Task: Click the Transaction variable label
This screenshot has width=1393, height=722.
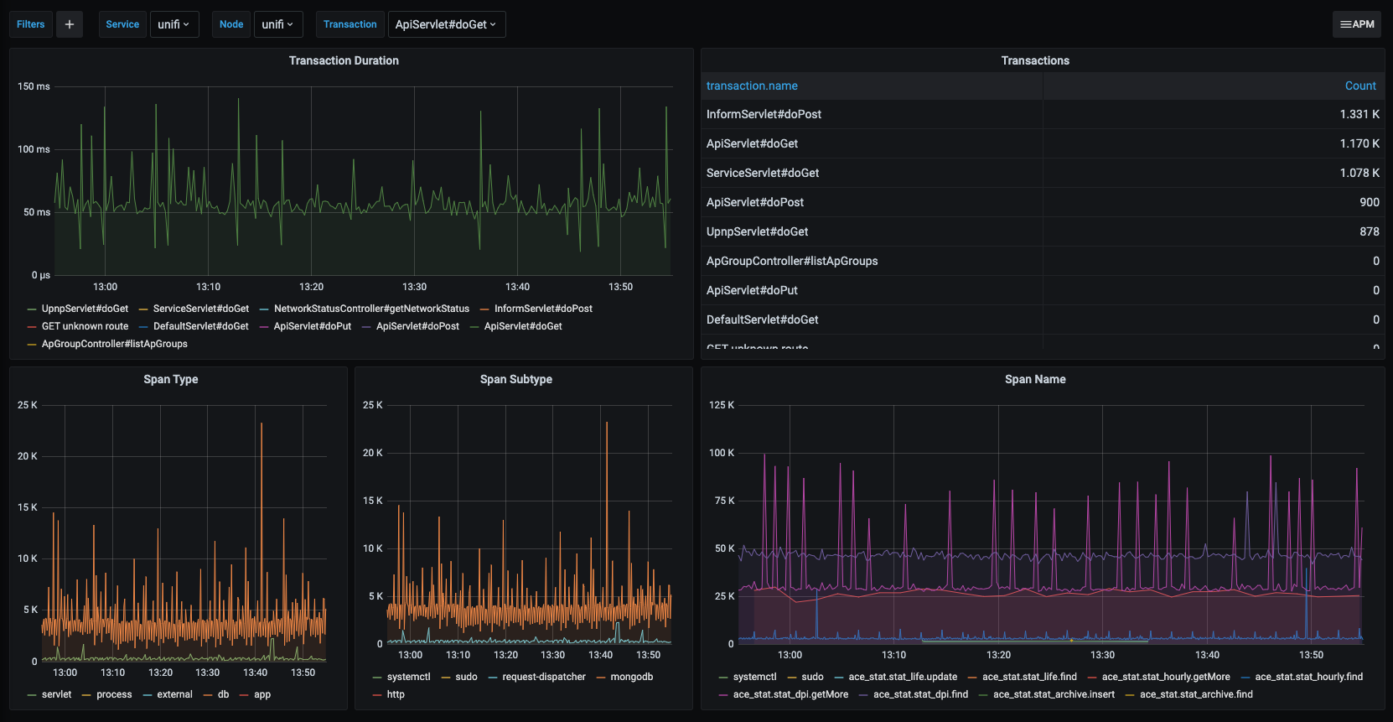Action: 350,24
